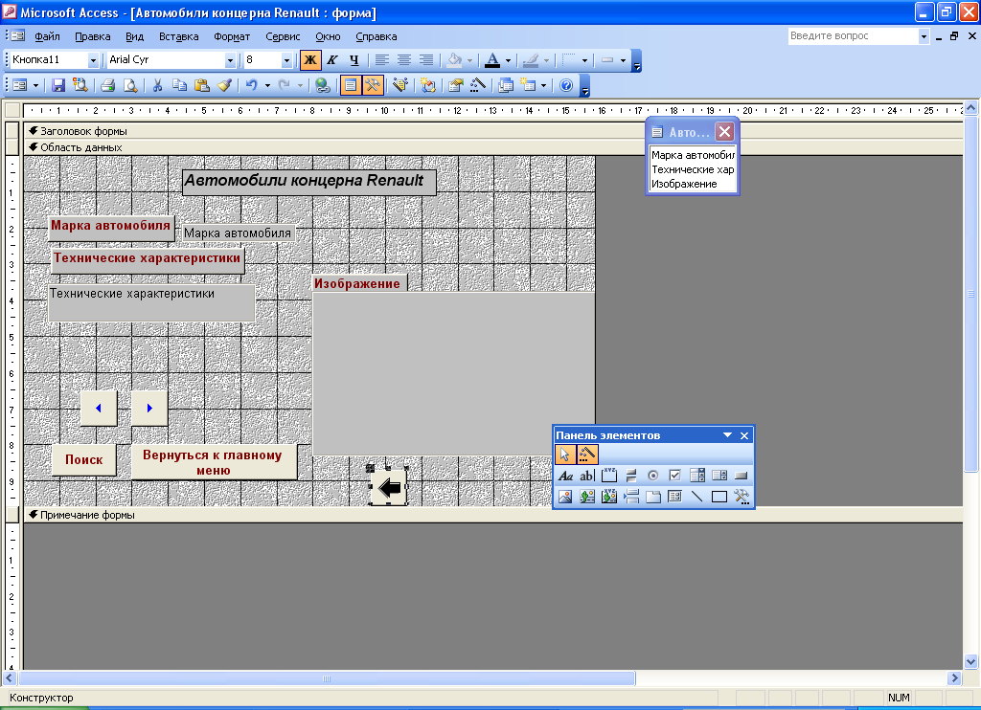
Task: Open the New Object dropdown arrow
Action: coord(544,85)
